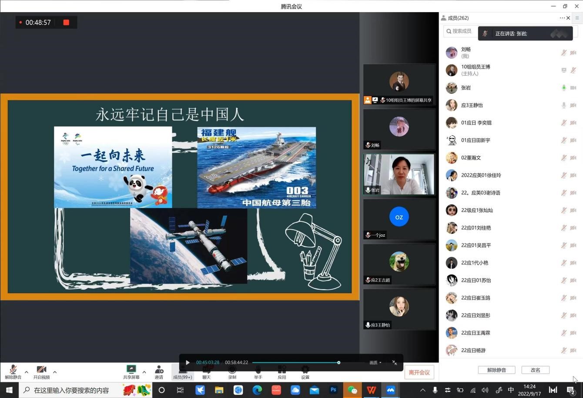Click the Task View icon on taskbar
Image resolution: width=583 pixels, height=398 pixels.
click(x=180, y=390)
